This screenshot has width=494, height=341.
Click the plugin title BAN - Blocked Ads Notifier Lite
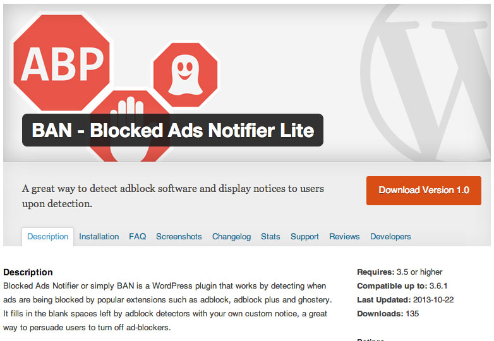pyautogui.click(x=172, y=130)
